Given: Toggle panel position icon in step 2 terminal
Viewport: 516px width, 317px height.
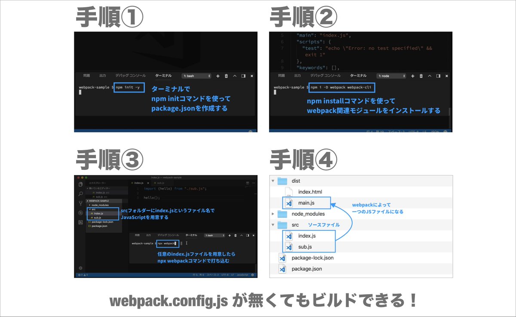Looking at the screenshot, I should tap(438, 76).
